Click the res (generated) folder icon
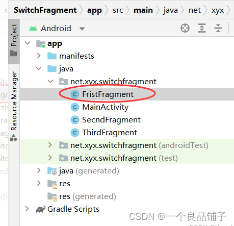 click(x=52, y=197)
